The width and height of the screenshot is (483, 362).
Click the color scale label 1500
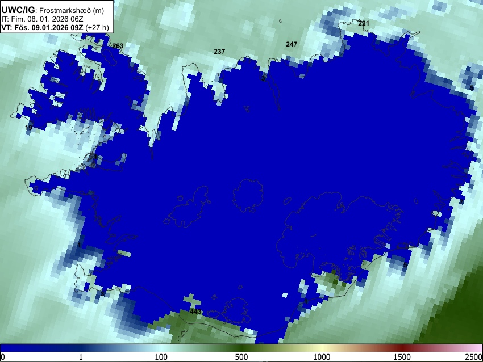[x=402, y=357]
